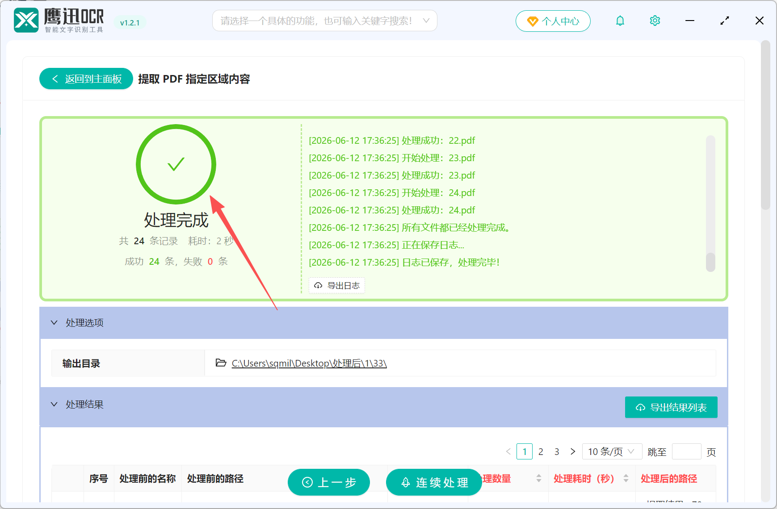Click 导出日志 button
The height and width of the screenshot is (509, 777).
click(x=337, y=285)
